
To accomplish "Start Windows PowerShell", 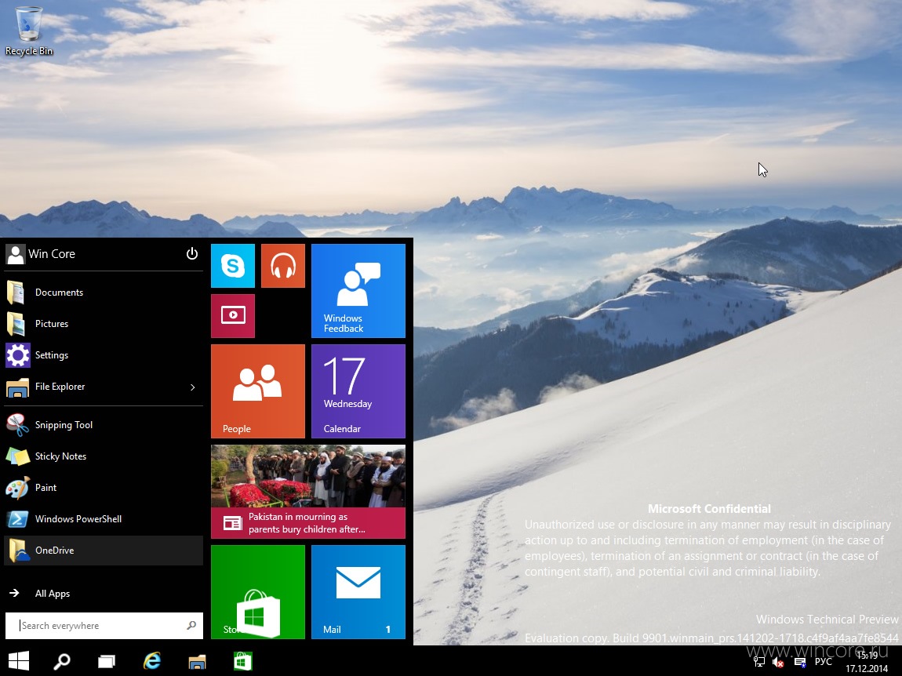I will (104, 519).
